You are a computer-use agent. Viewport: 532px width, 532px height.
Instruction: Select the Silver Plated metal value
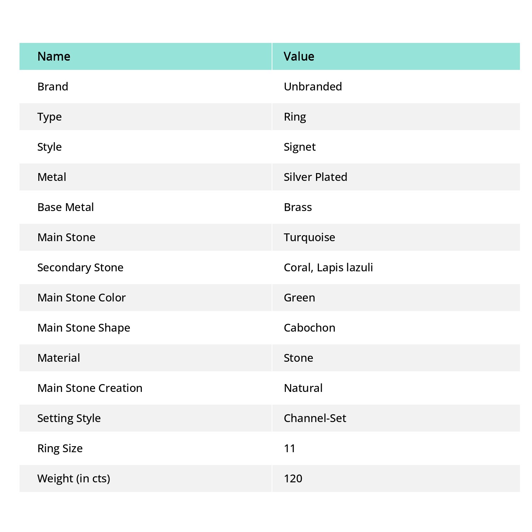(x=315, y=177)
